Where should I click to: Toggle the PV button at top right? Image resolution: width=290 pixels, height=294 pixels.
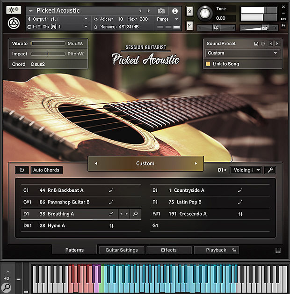click(x=283, y=25)
